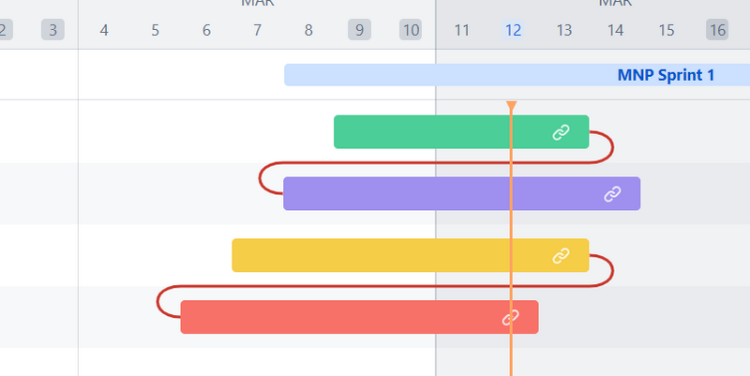Click the link icon on the green bar
750x376 pixels.
pos(561,132)
